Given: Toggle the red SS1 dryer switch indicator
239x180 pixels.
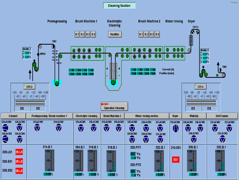Looking at the screenshot, I should [176, 160].
